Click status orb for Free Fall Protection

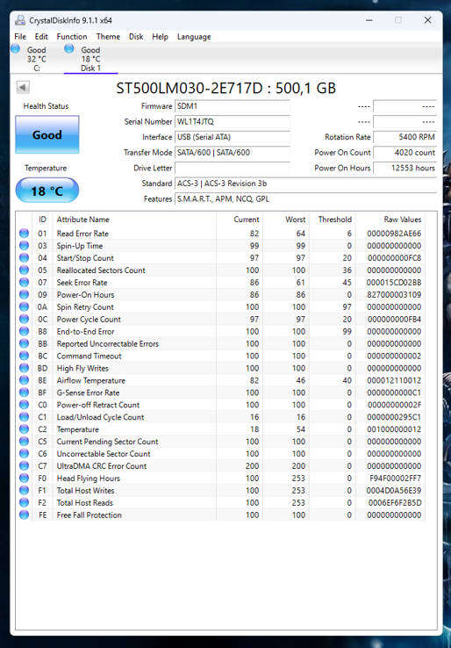24,515
